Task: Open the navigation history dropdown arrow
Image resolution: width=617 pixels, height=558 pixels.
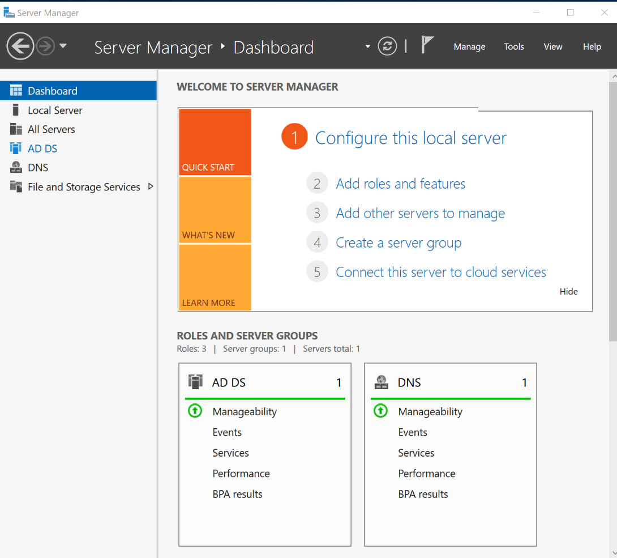Action: pyautogui.click(x=63, y=46)
